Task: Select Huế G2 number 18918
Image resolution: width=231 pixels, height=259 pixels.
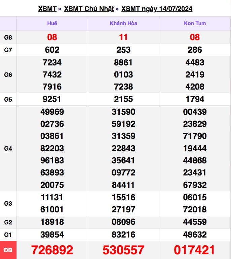Action: point(52,222)
